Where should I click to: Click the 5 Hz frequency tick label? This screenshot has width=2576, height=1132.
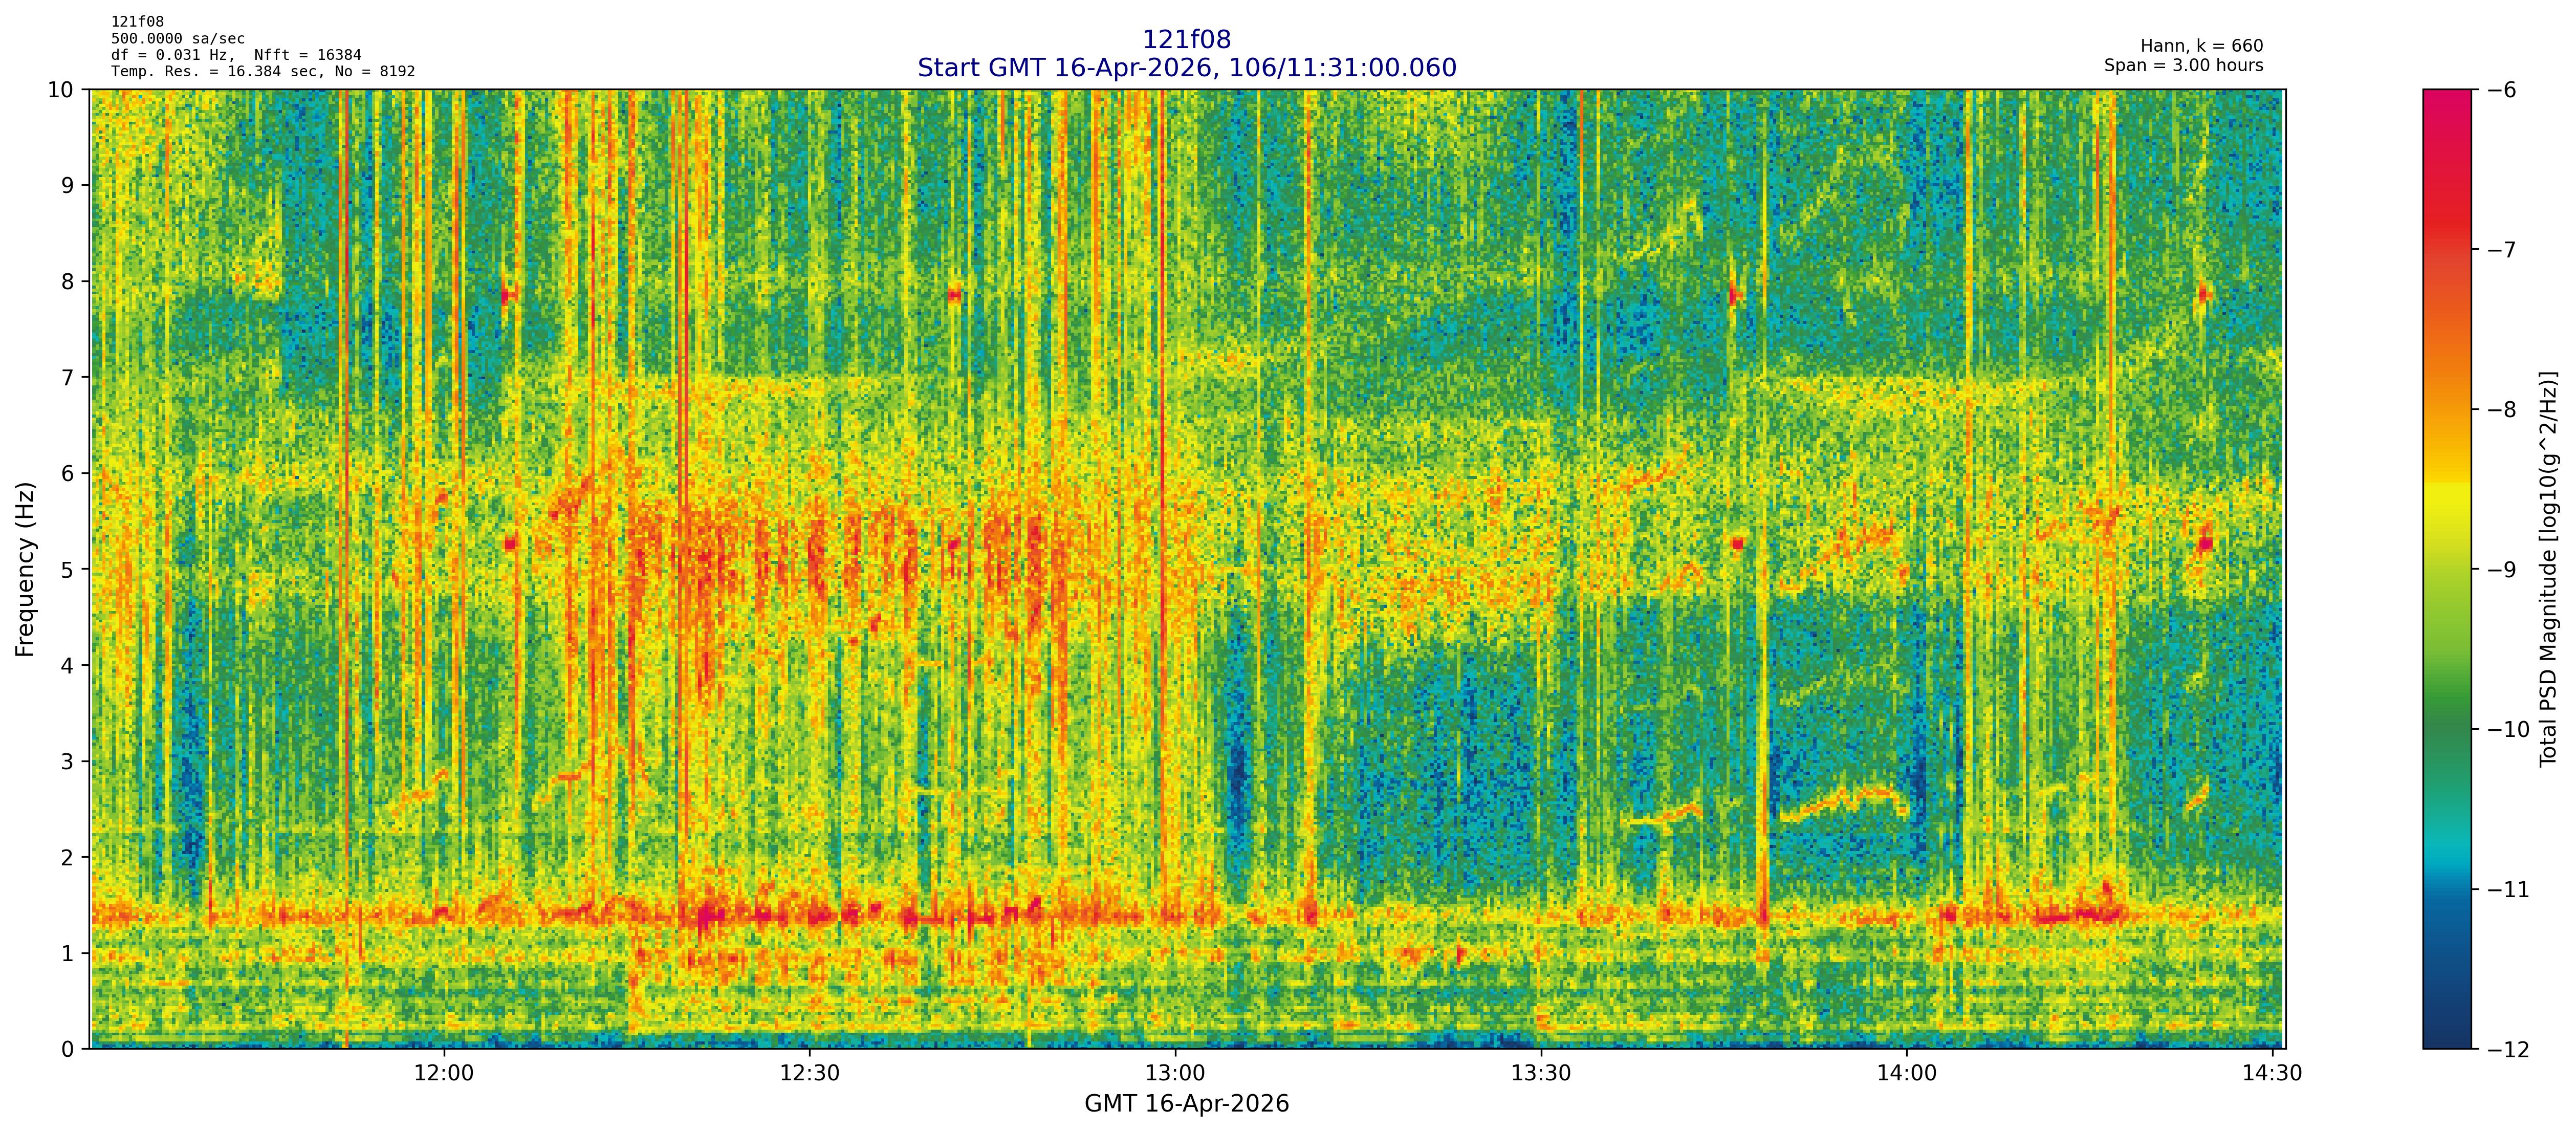coord(67,570)
